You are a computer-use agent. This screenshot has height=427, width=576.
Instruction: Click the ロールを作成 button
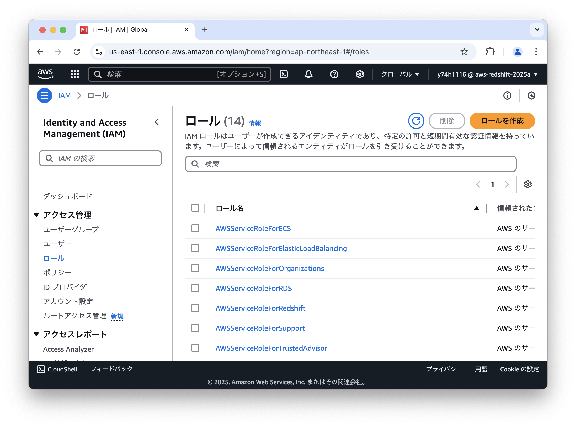click(502, 121)
